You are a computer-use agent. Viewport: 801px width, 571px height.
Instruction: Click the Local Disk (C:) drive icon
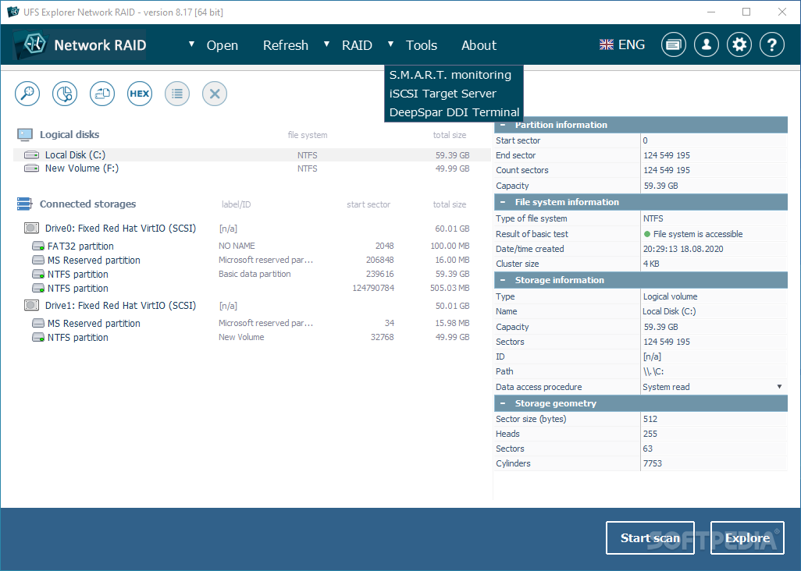(x=32, y=154)
